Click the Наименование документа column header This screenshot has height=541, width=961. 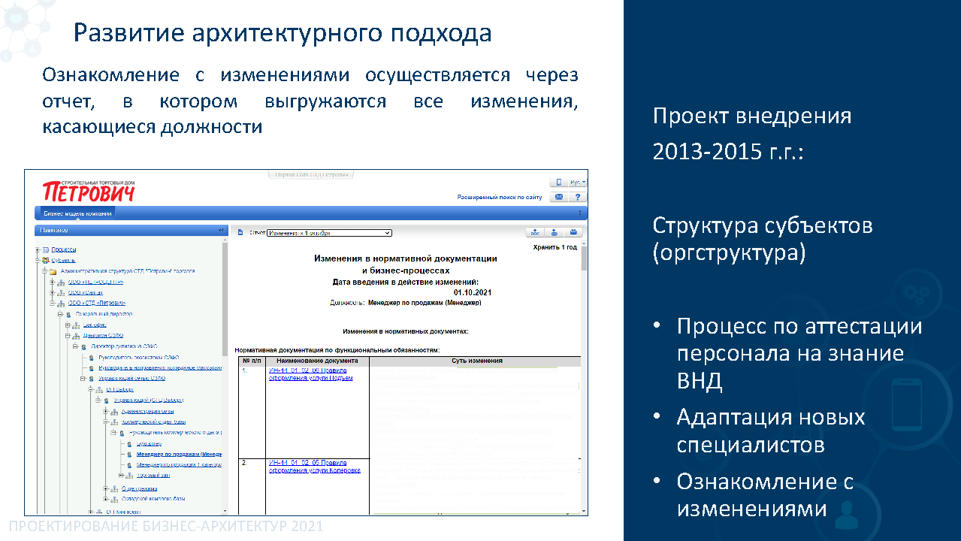click(317, 361)
